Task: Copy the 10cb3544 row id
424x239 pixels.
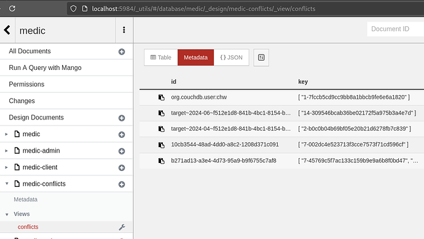Action: 162,145
